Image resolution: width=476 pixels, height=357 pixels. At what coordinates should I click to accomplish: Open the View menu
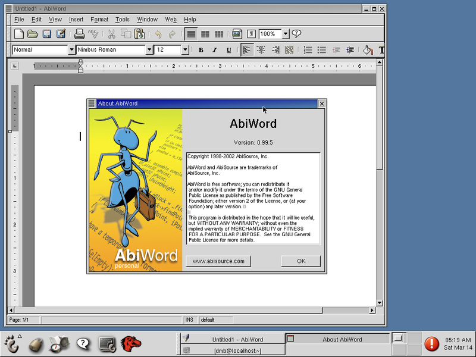click(x=55, y=20)
